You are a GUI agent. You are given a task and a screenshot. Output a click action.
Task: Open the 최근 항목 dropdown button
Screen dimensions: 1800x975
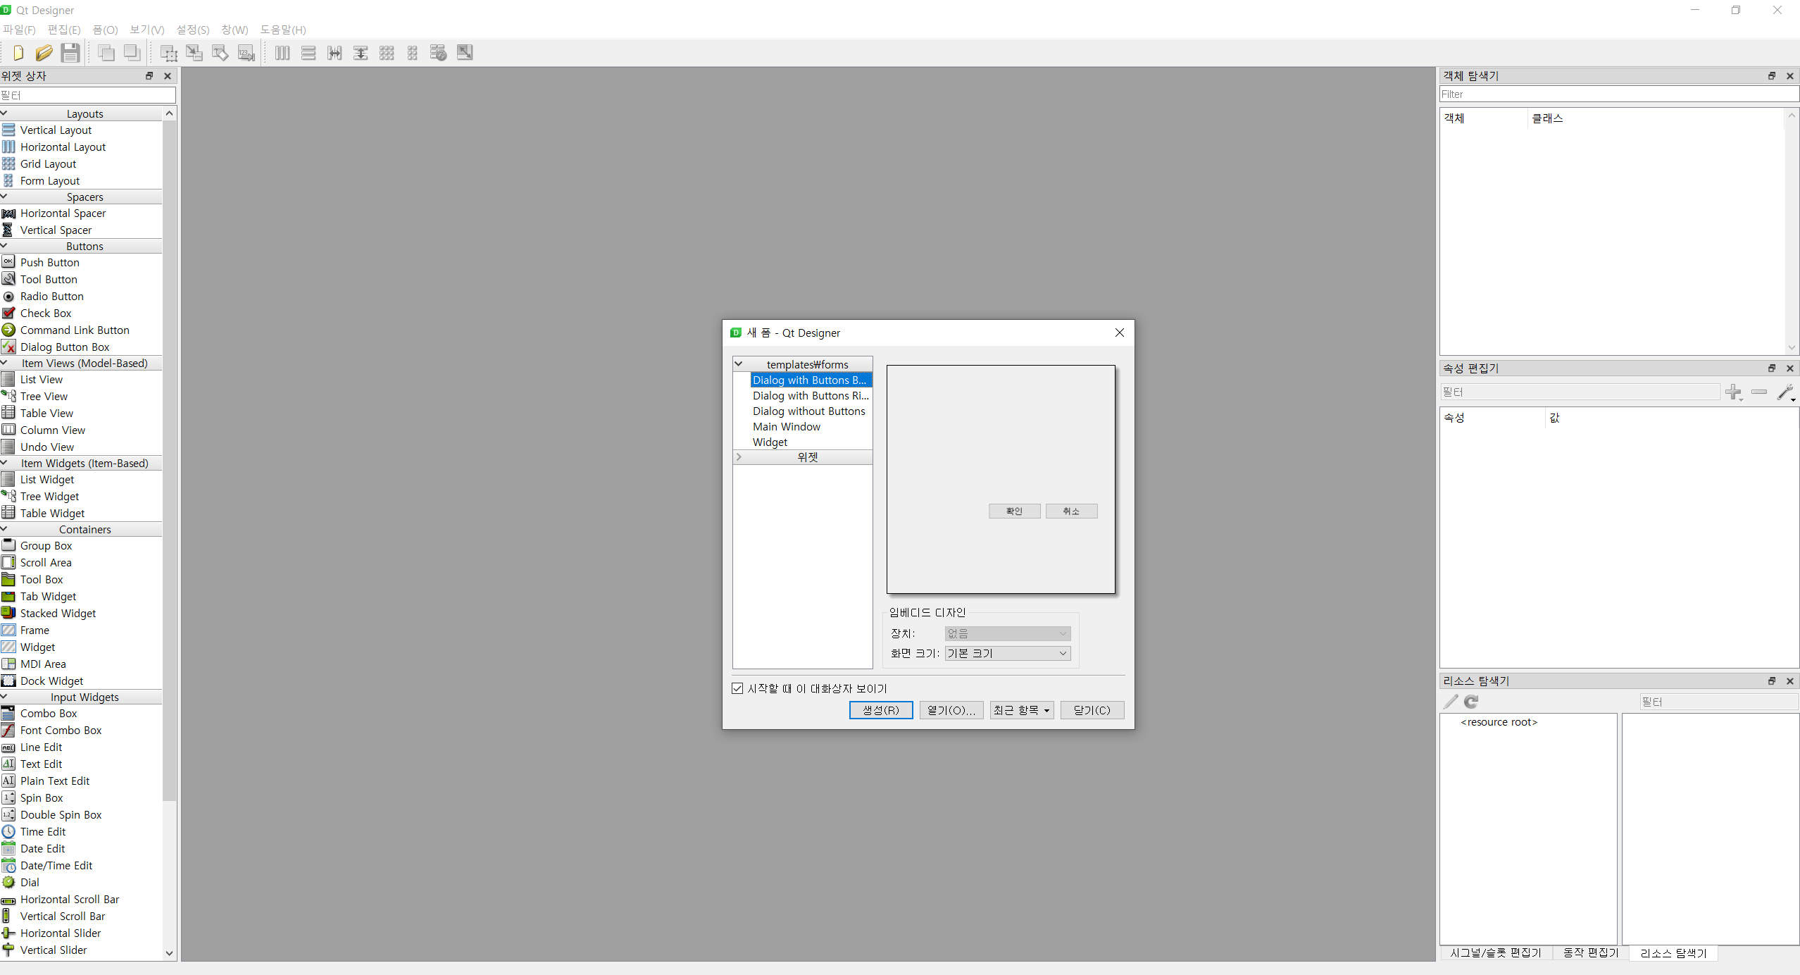tap(1021, 710)
